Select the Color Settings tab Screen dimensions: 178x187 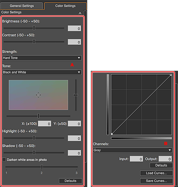click(x=66, y=6)
